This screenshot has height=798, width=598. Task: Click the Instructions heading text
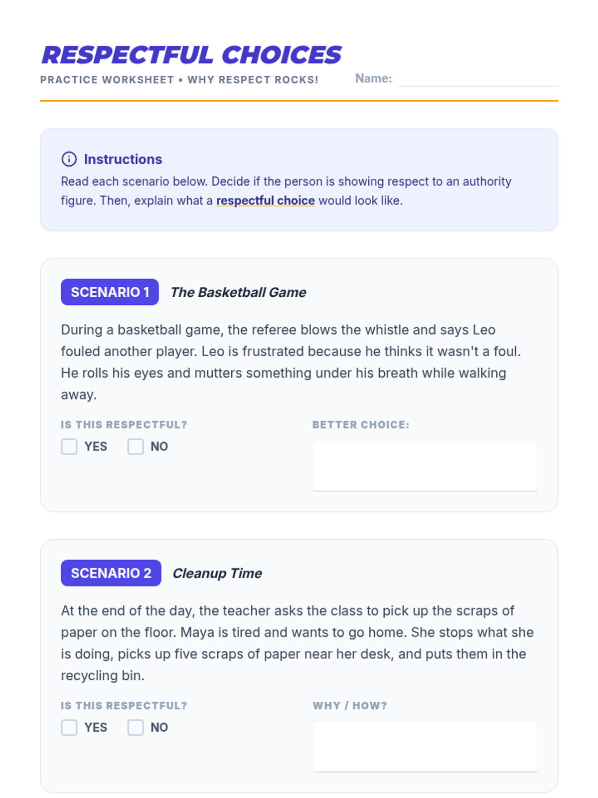pyautogui.click(x=123, y=159)
